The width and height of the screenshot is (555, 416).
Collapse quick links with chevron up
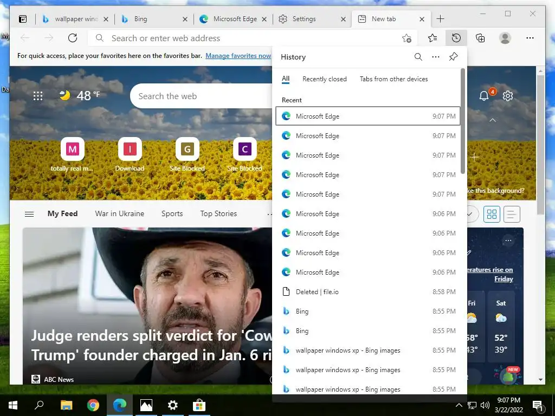point(492,120)
